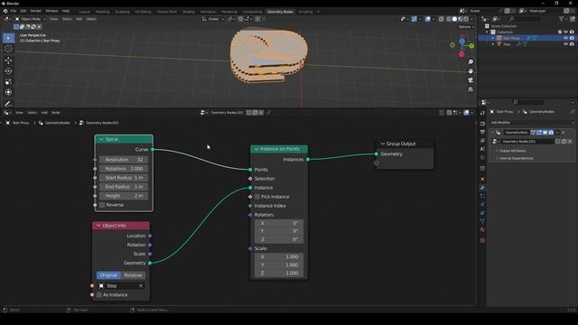Click the viewport zoom magnifier gizmo

coord(471,62)
